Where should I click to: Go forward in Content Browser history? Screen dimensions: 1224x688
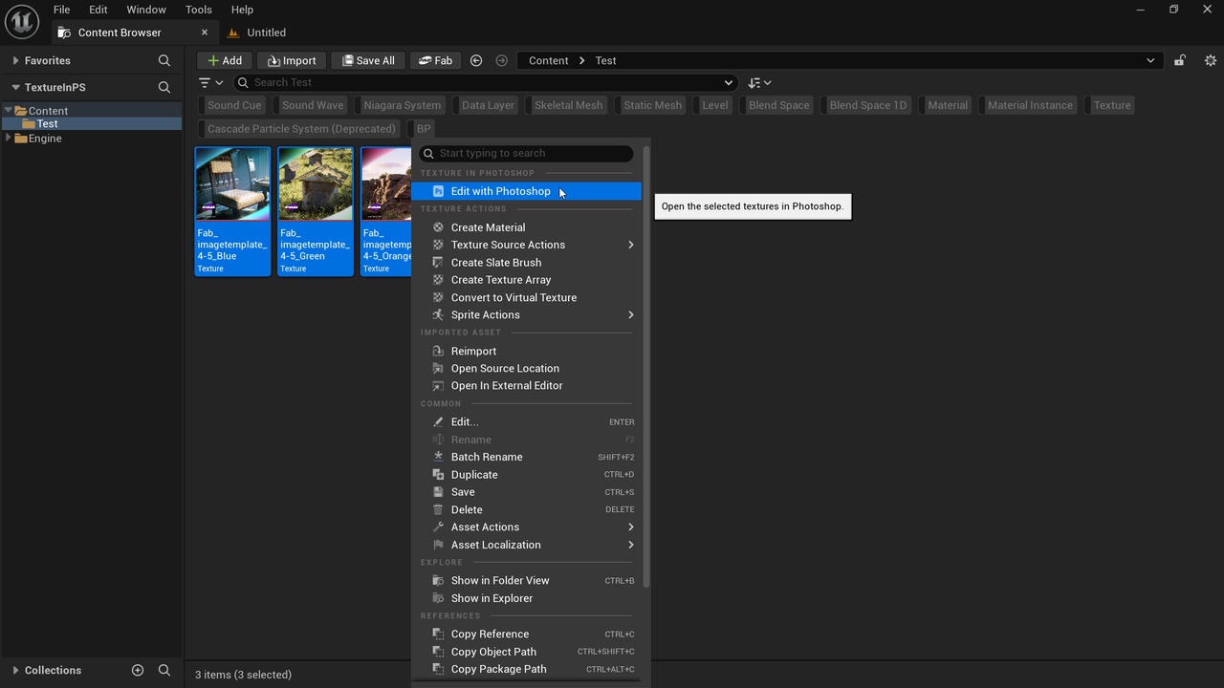coord(501,60)
